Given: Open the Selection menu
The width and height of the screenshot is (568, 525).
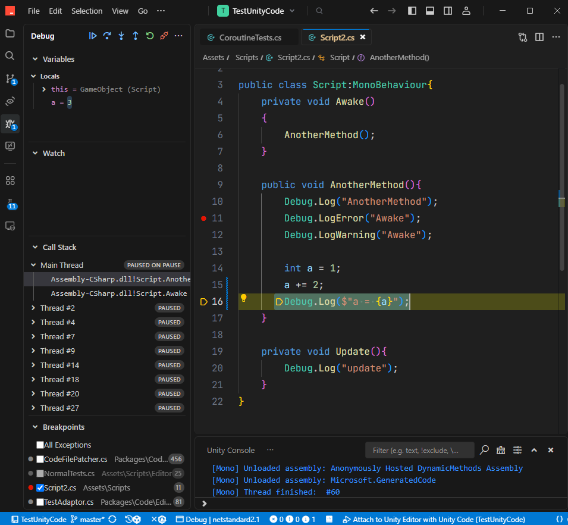Looking at the screenshot, I should coord(87,11).
